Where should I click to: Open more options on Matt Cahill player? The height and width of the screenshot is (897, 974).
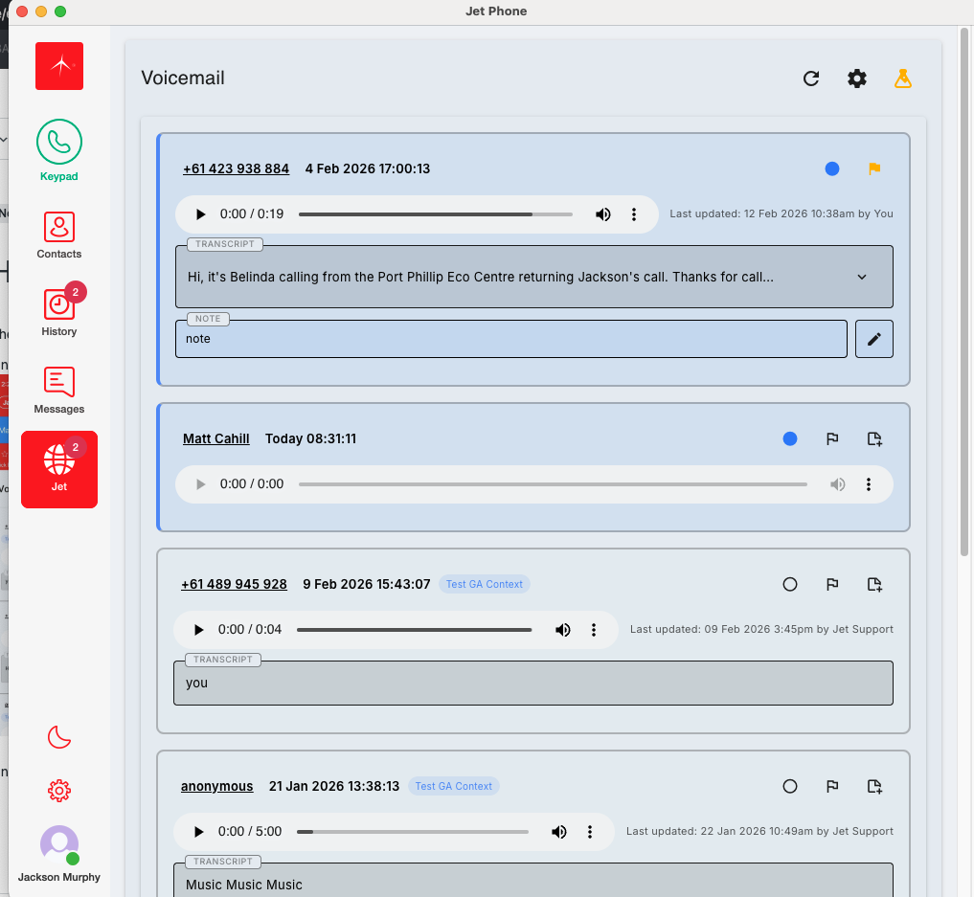(x=869, y=484)
